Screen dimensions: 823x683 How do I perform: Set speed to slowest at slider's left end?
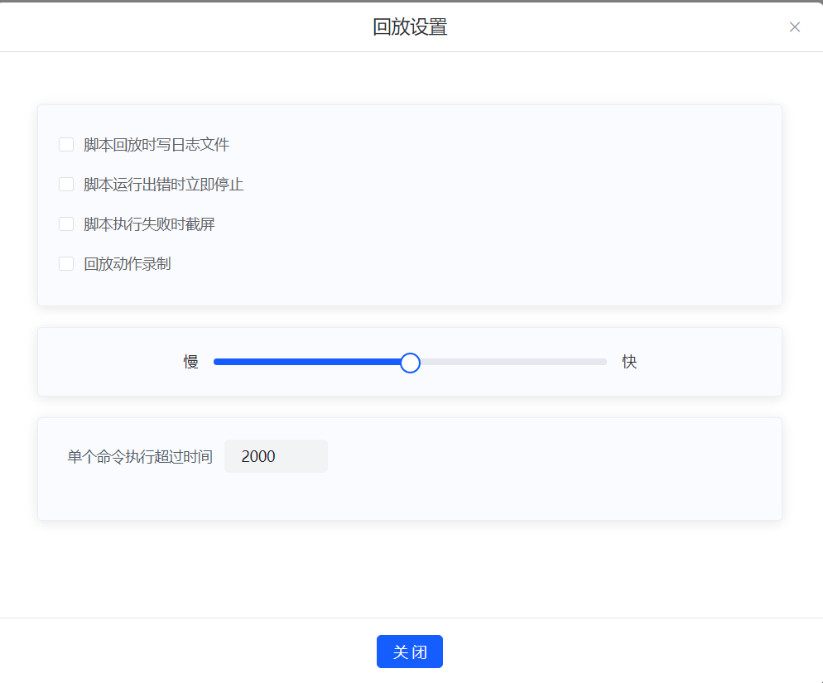(215, 362)
